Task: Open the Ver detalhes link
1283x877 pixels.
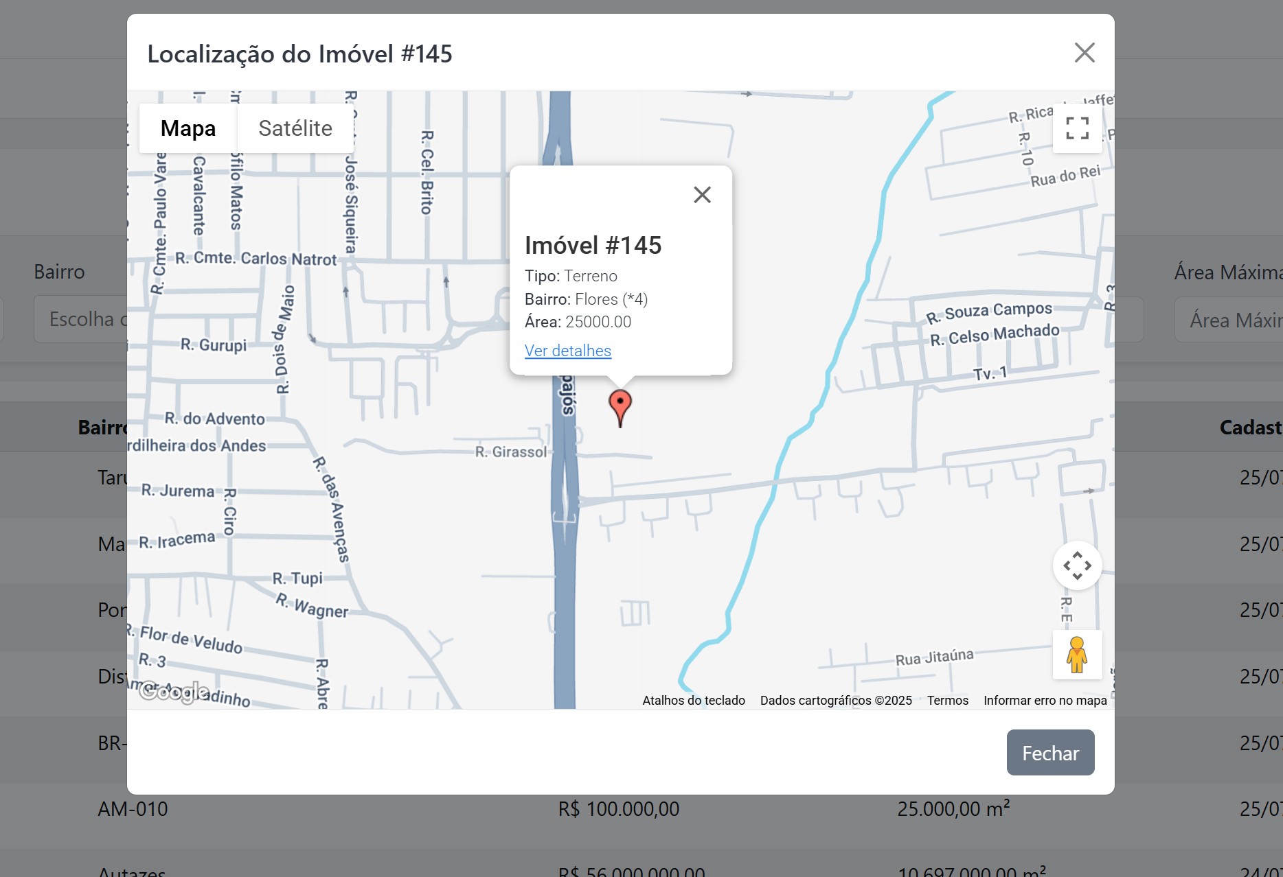Action: pyautogui.click(x=568, y=351)
